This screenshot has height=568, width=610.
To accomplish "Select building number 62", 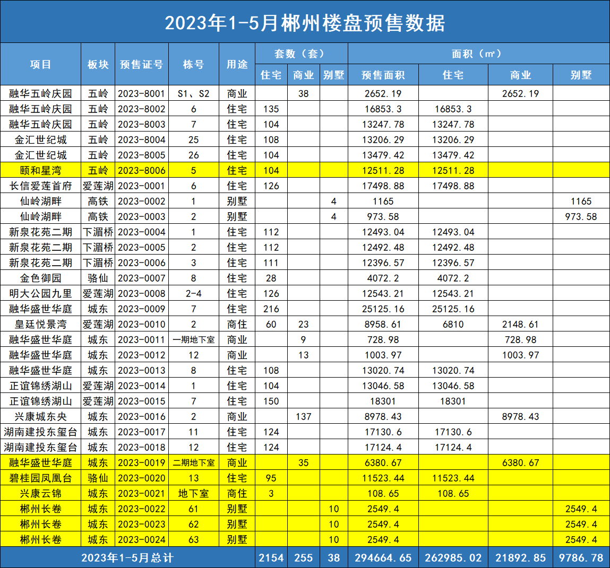I will tap(193, 525).
